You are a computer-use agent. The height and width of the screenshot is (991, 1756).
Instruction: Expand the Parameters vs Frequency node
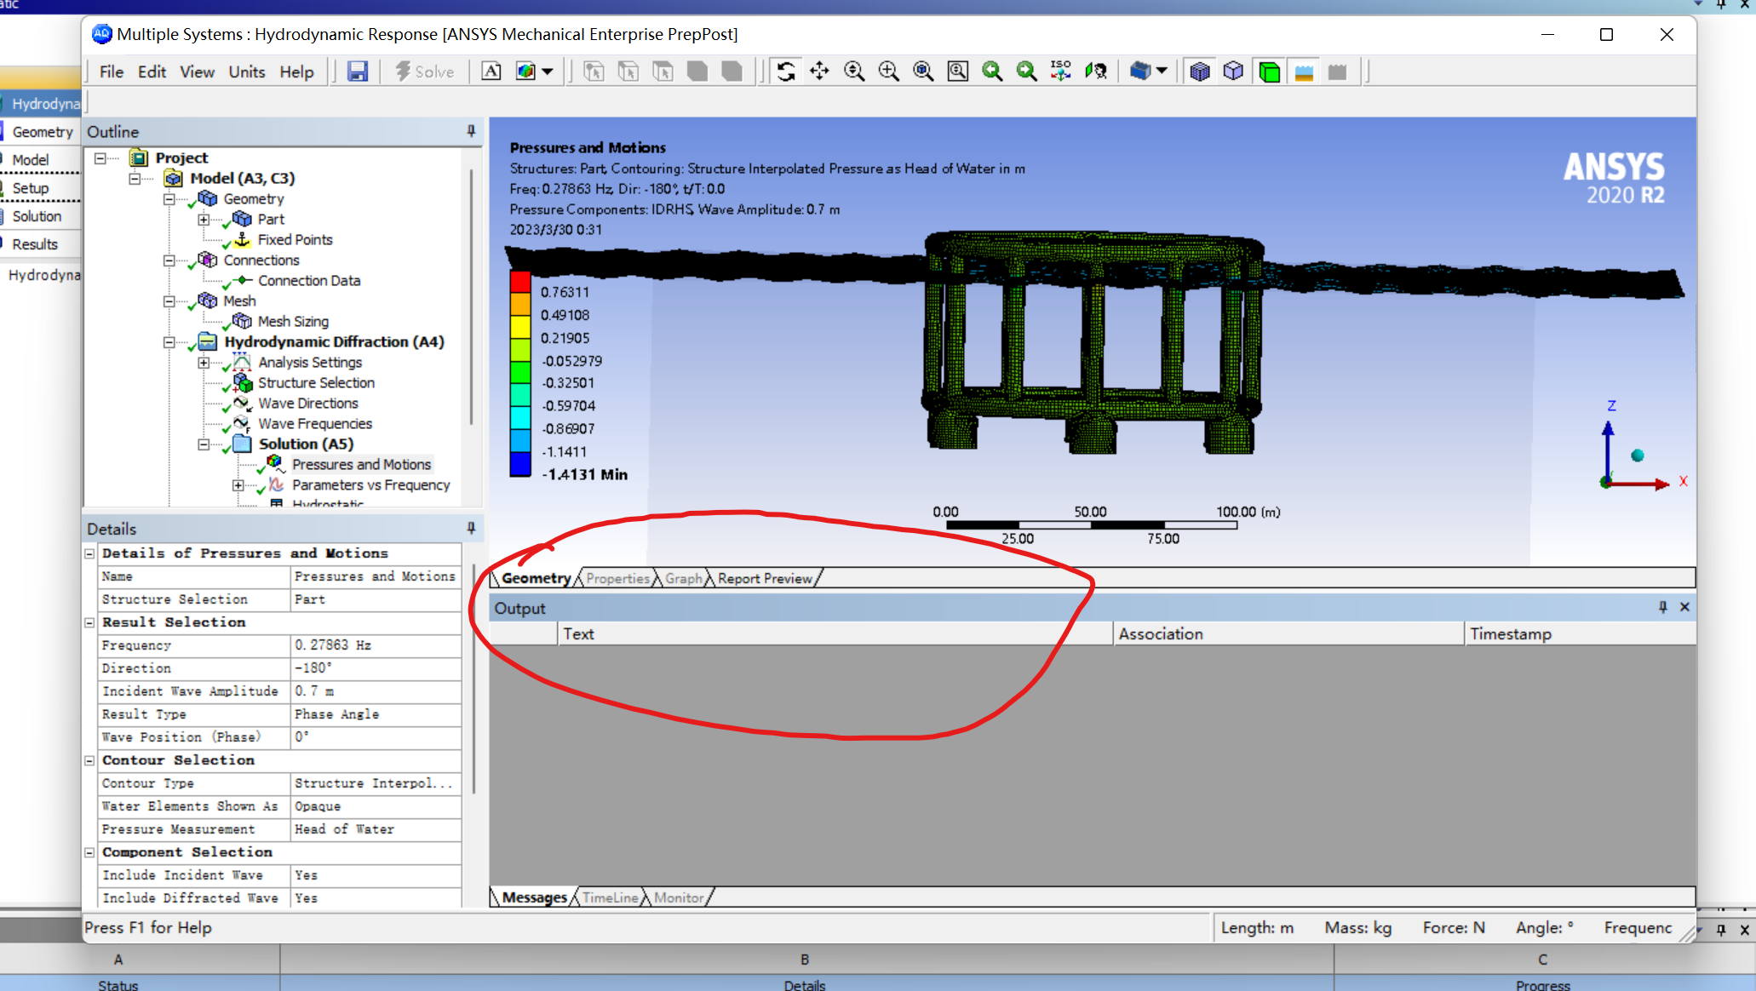click(238, 485)
